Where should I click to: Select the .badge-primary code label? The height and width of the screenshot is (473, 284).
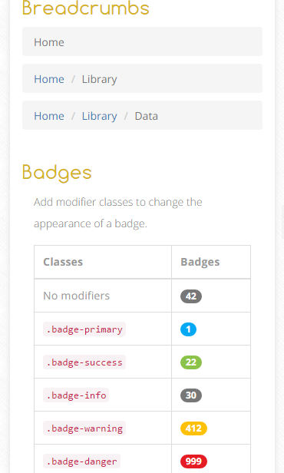[84, 329]
